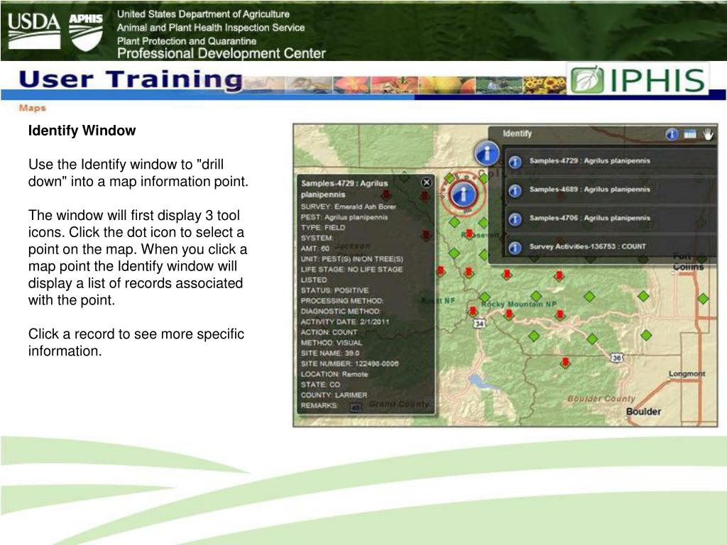
Task: Click the table view icon in Identify header
Action: pos(690,134)
